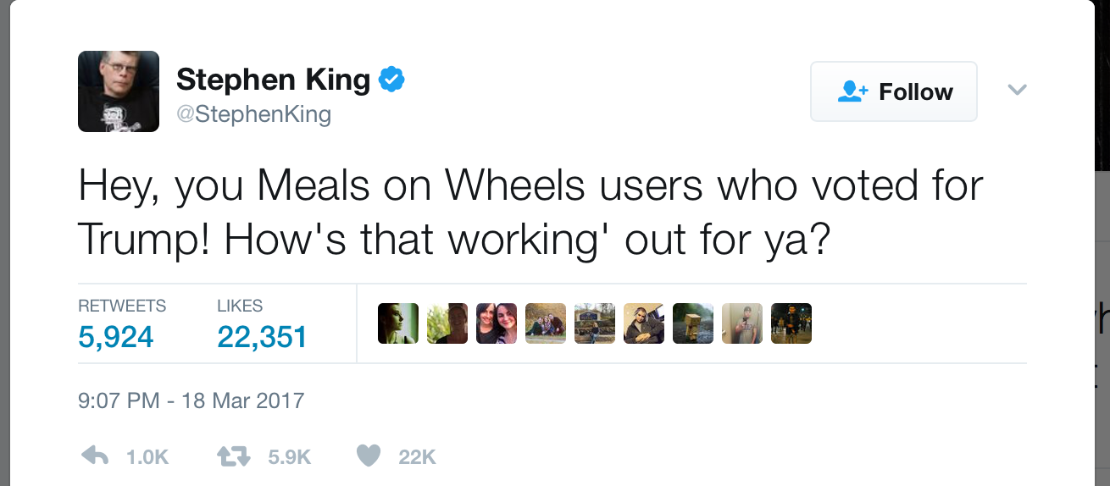Click the tweet text about Meals on Wheels

point(530,212)
